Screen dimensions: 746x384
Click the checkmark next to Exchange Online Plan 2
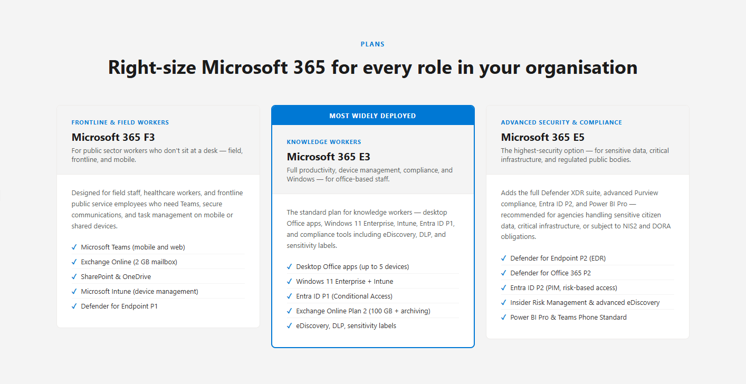click(x=290, y=311)
